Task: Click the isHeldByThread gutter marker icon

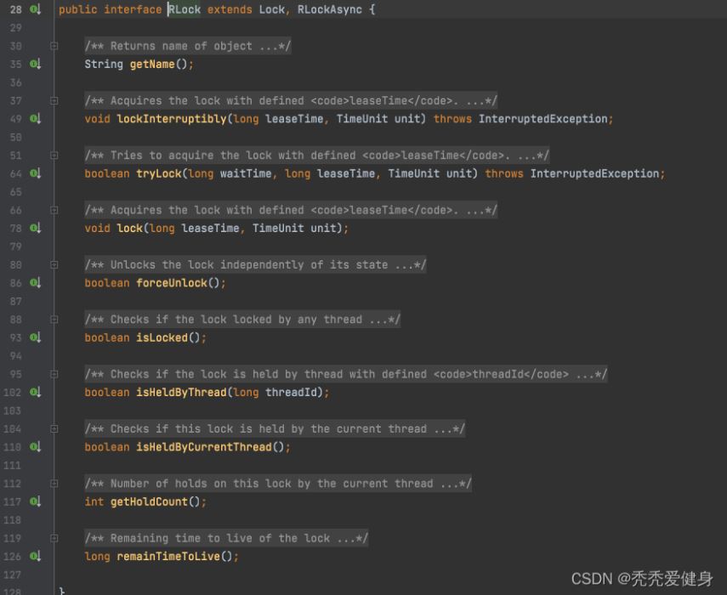Action: (35, 392)
